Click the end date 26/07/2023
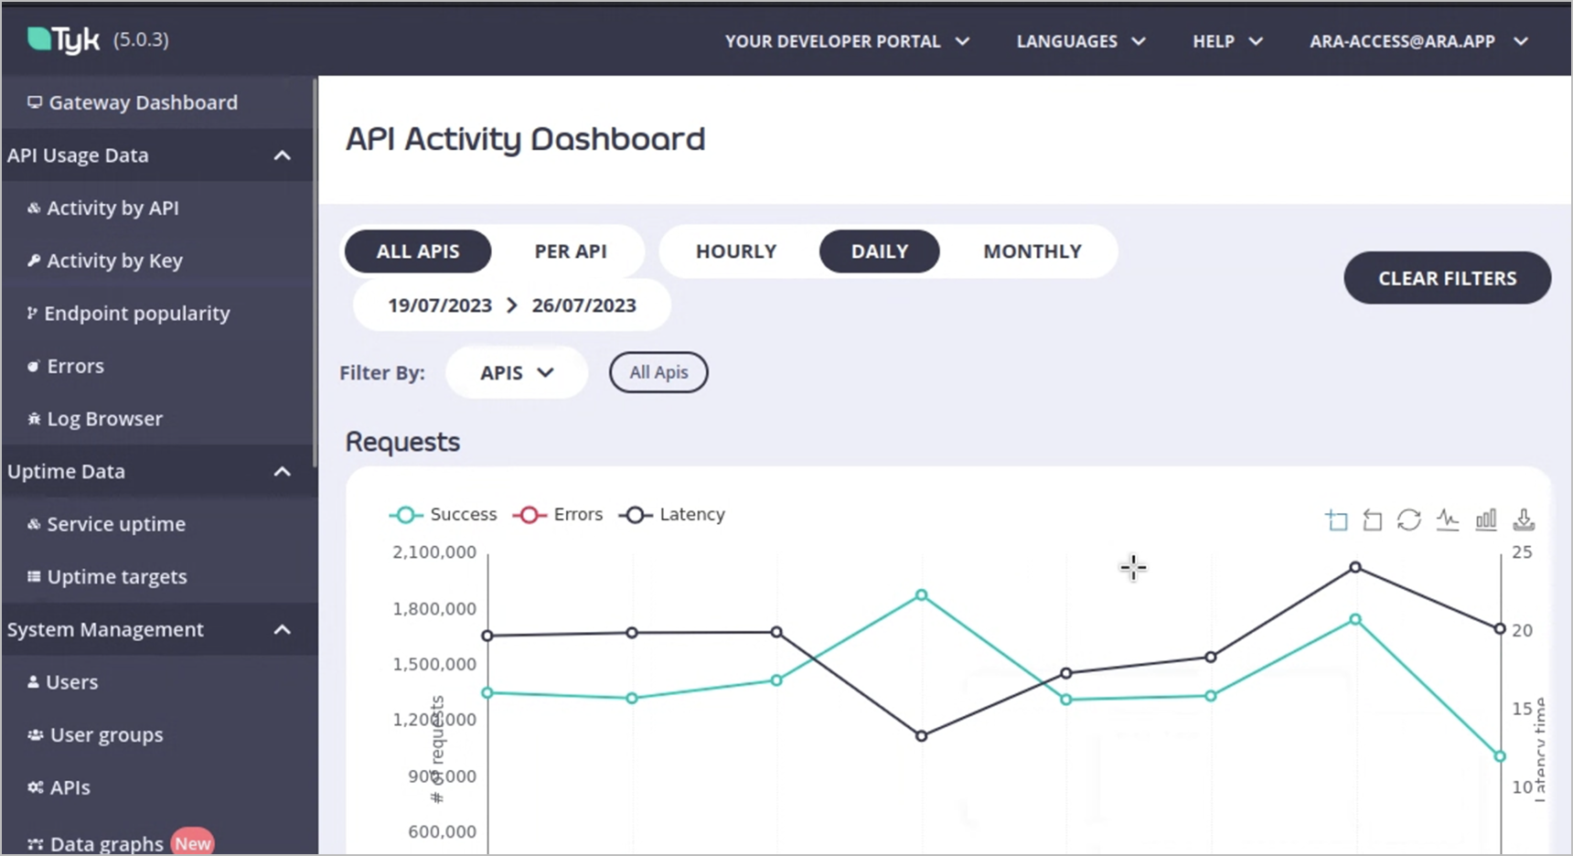Image resolution: width=1573 pixels, height=856 pixels. pyautogui.click(x=584, y=305)
